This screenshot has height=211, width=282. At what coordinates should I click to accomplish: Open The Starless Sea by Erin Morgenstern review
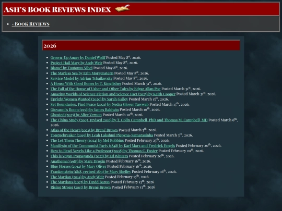coord(82,73)
